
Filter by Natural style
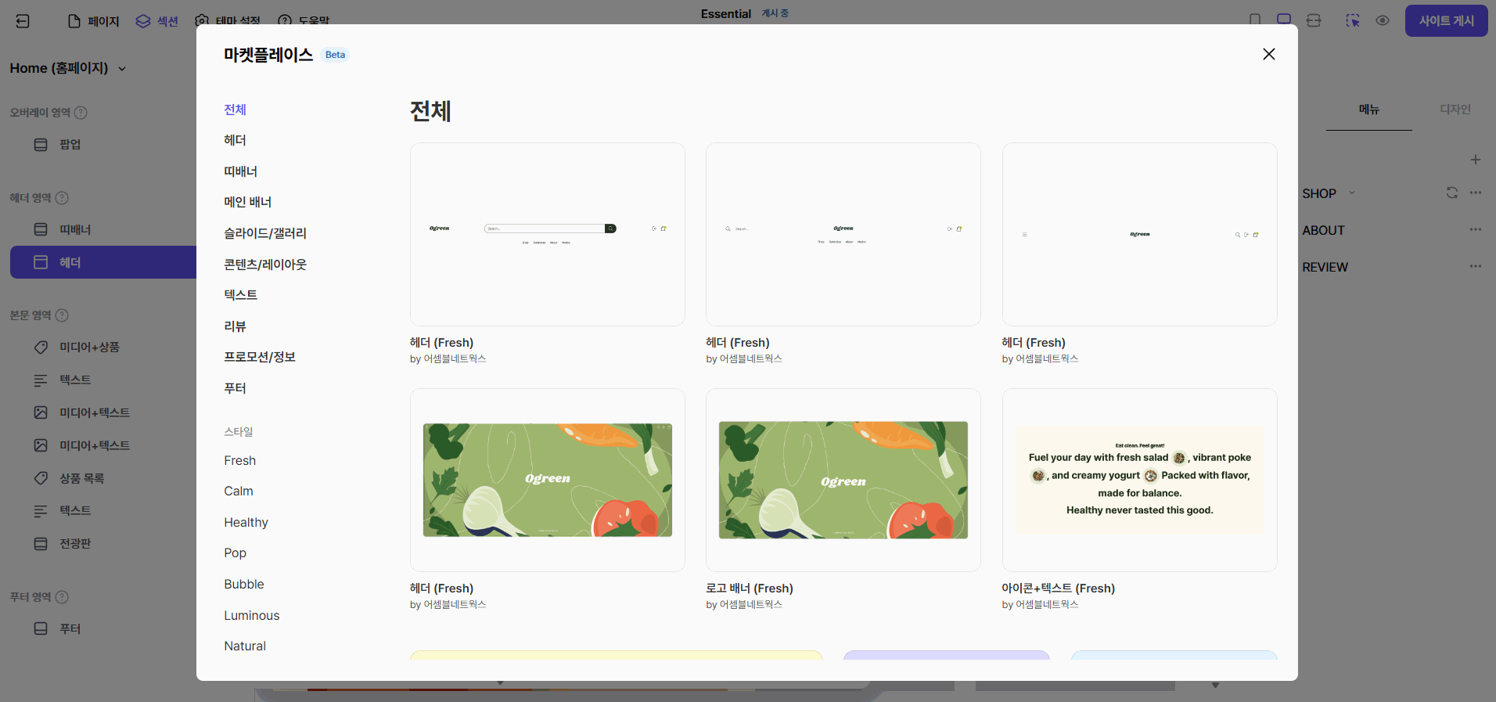pos(245,646)
